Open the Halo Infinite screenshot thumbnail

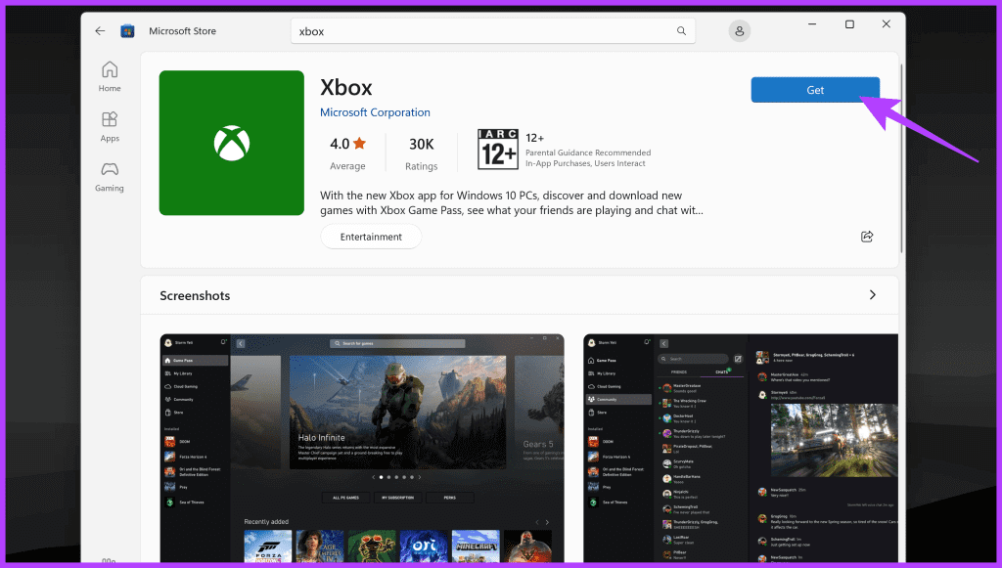coord(362,448)
